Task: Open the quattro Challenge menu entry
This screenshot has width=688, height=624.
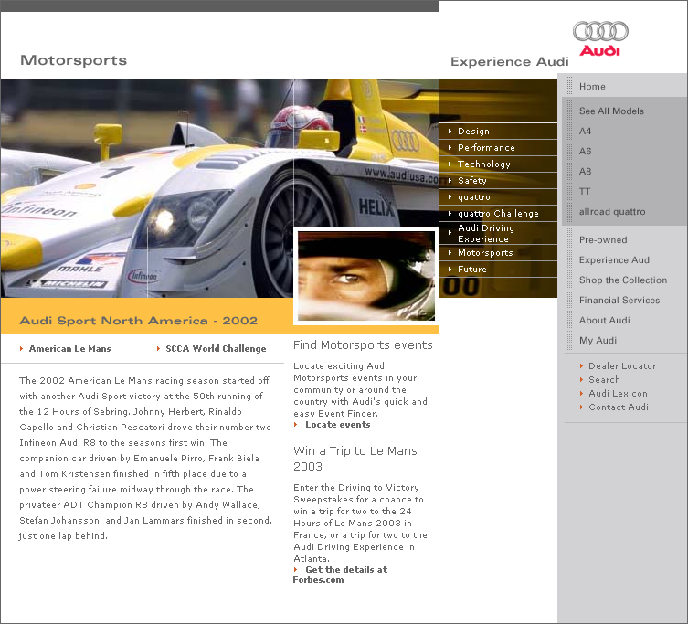Action: tap(498, 213)
